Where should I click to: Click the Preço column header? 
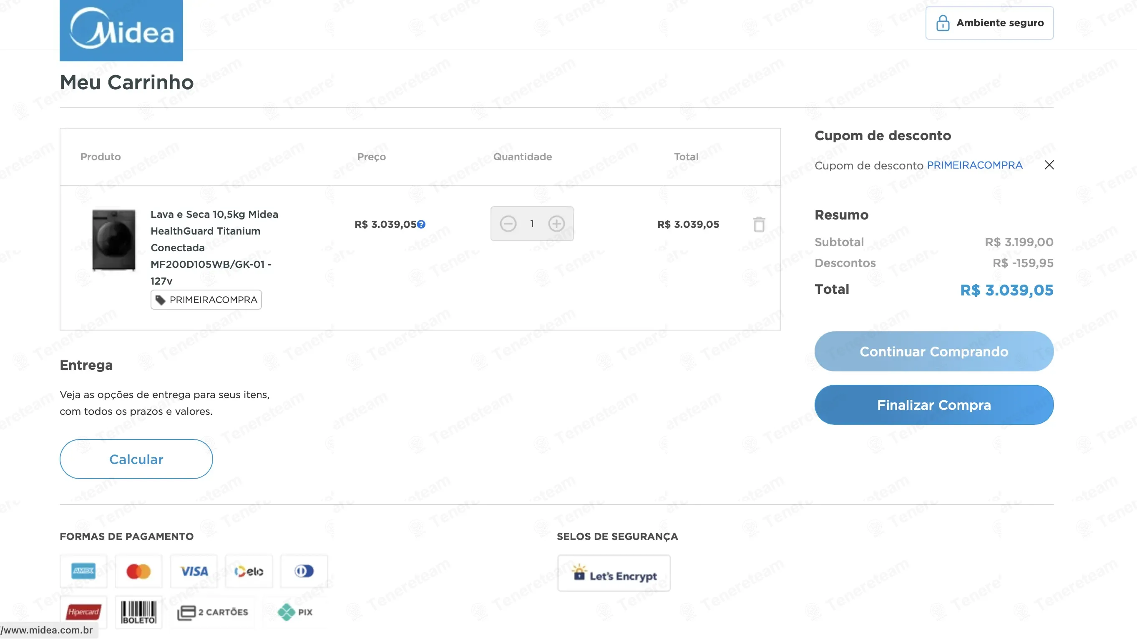pyautogui.click(x=372, y=157)
